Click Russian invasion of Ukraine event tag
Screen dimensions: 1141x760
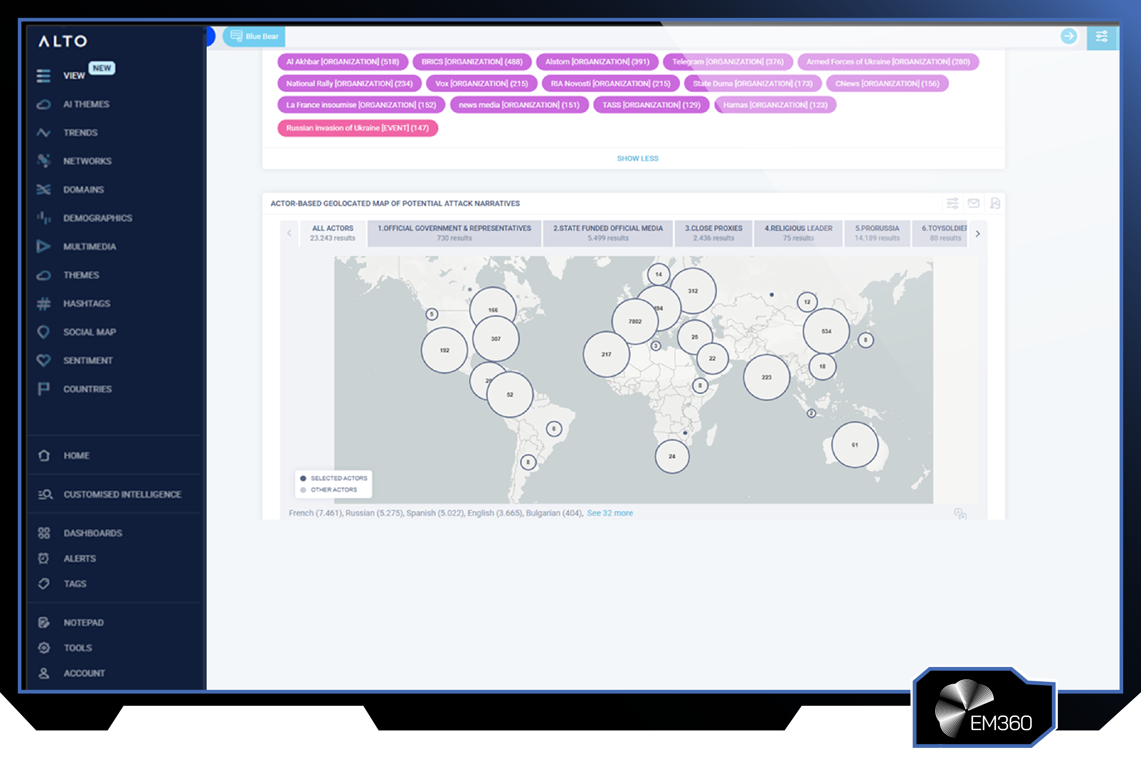pos(358,128)
